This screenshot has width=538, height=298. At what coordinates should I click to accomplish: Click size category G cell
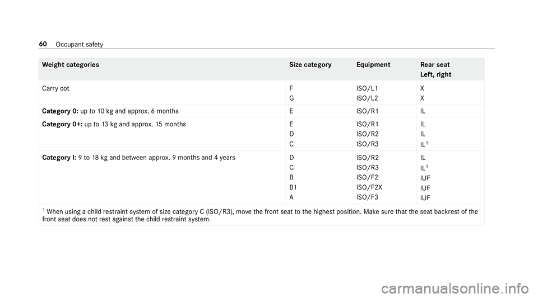coord(291,98)
